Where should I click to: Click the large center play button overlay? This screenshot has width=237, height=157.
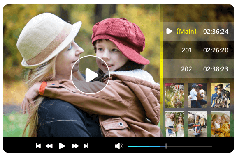90,75
